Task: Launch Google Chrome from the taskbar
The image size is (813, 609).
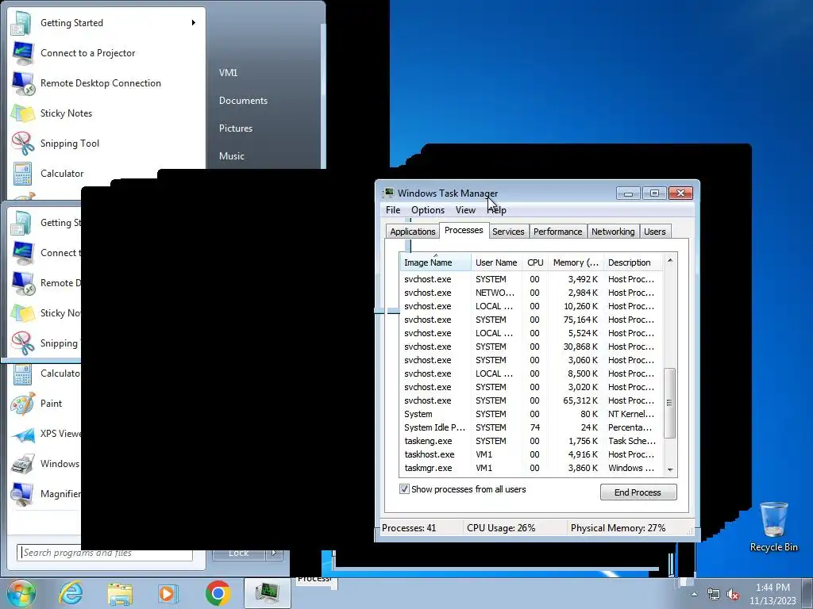Action: (218, 593)
